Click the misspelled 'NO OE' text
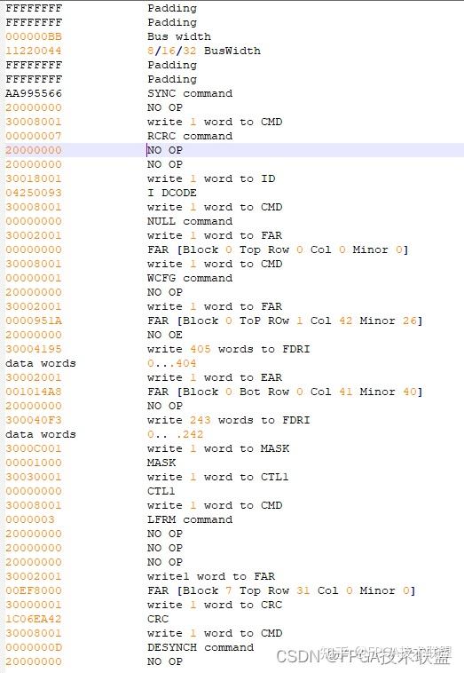The height and width of the screenshot is (673, 464). [165, 335]
